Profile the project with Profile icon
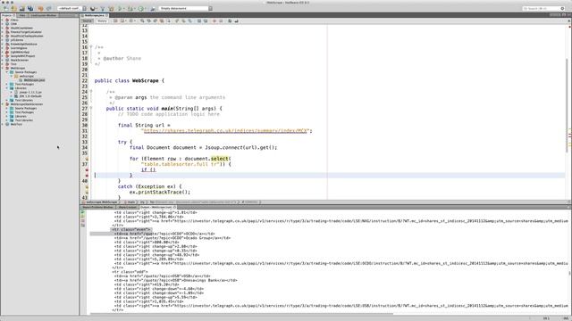The height and width of the screenshot is (321, 572). tap(141, 8)
